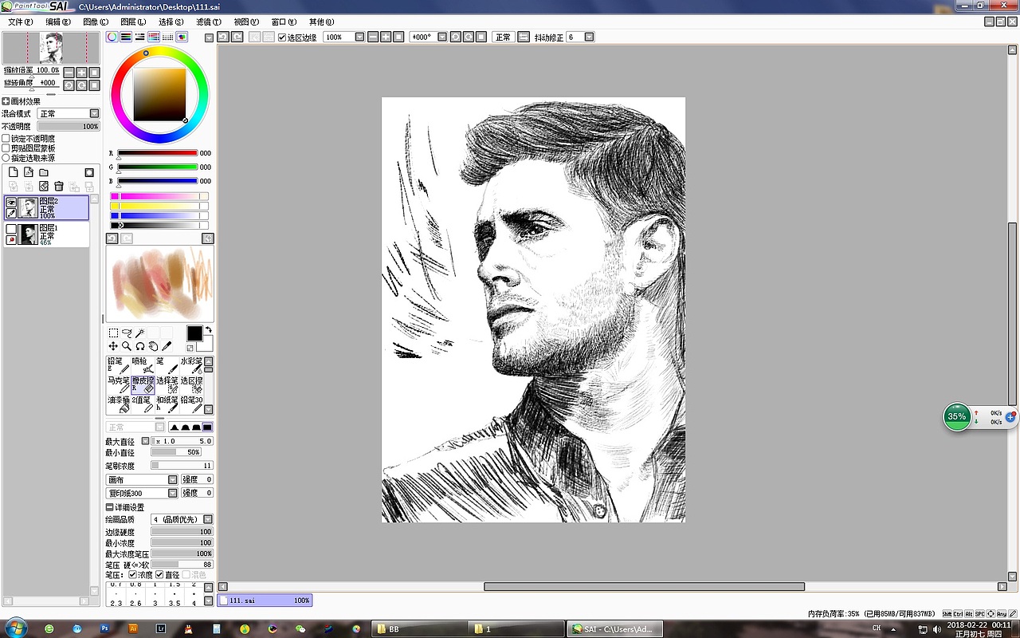Image resolution: width=1020 pixels, height=638 pixels.
Task: Open Photoshop from the Windows taskbar
Action: point(104,628)
